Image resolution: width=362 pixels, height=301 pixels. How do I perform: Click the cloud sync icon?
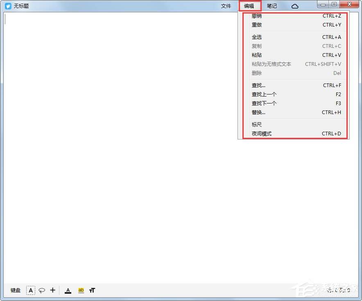tap(295, 6)
